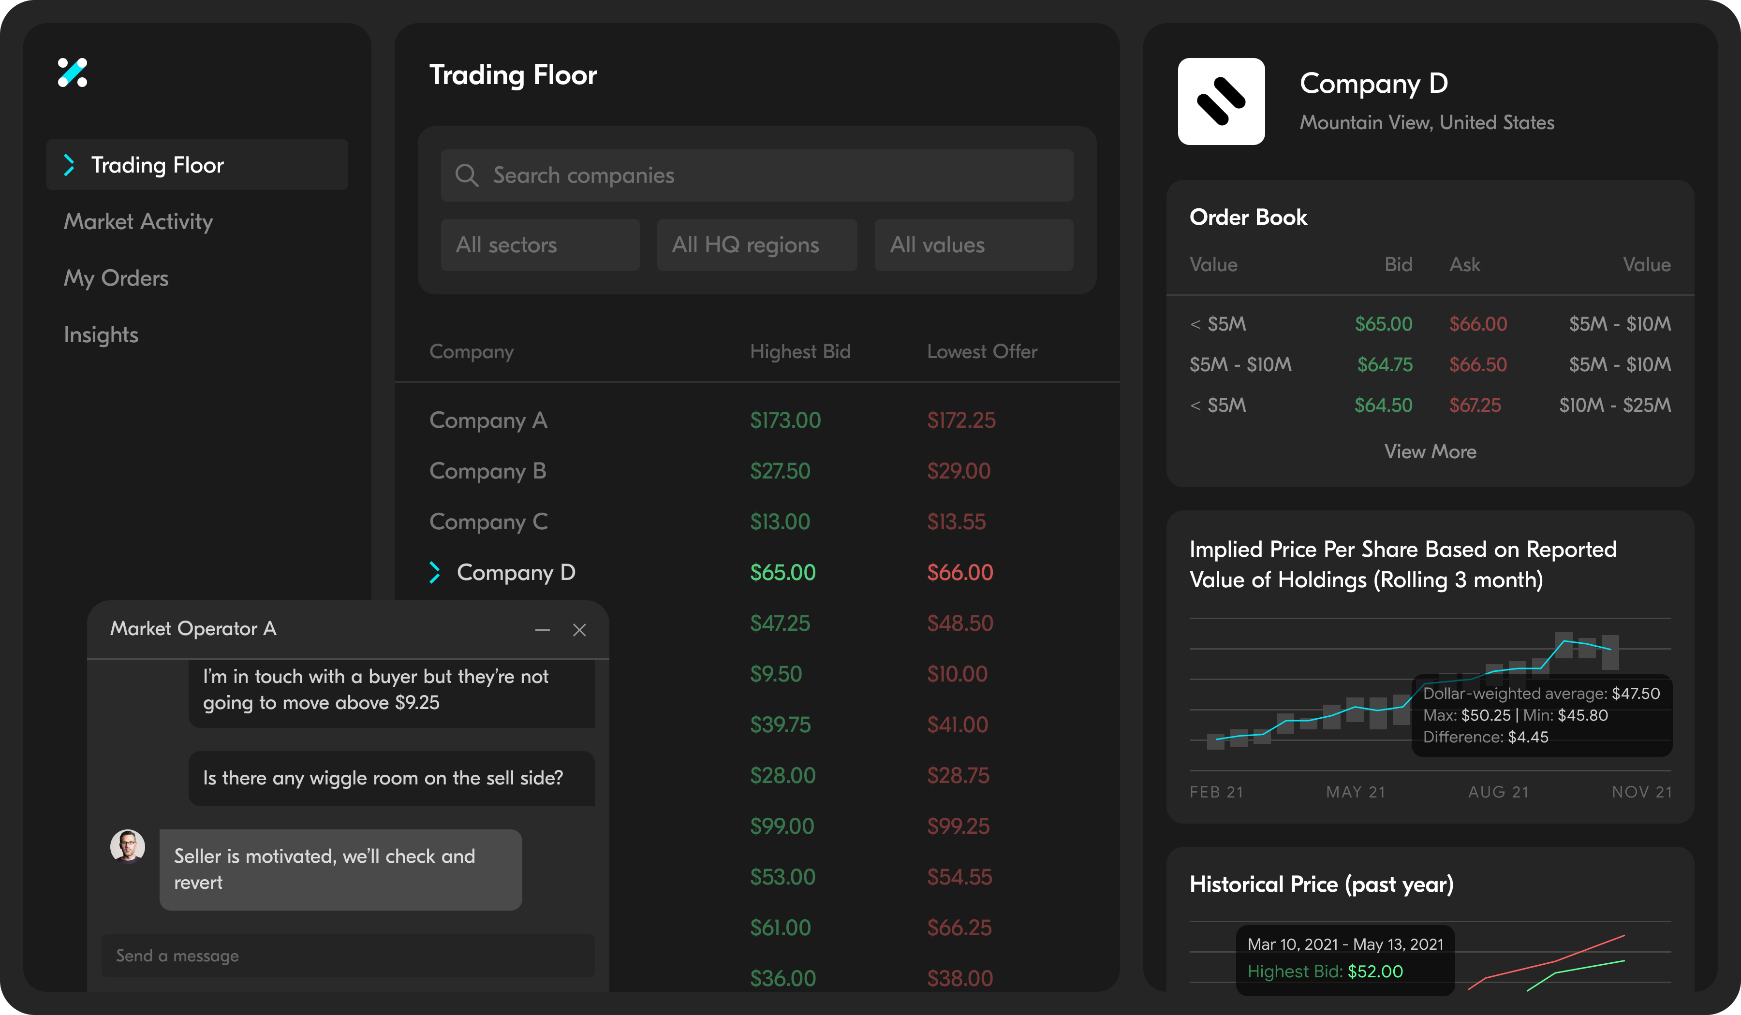This screenshot has width=1741, height=1015.
Task: Open My Orders in the sidebar
Action: click(116, 278)
